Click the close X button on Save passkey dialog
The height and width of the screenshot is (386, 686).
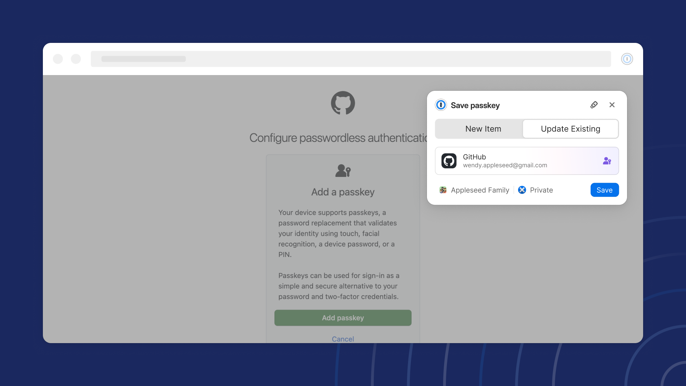pos(612,105)
